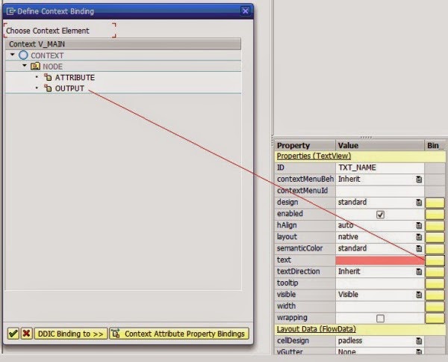Select the ATTRIBUTE item in the tree
The width and height of the screenshot is (448, 362).
(x=75, y=78)
